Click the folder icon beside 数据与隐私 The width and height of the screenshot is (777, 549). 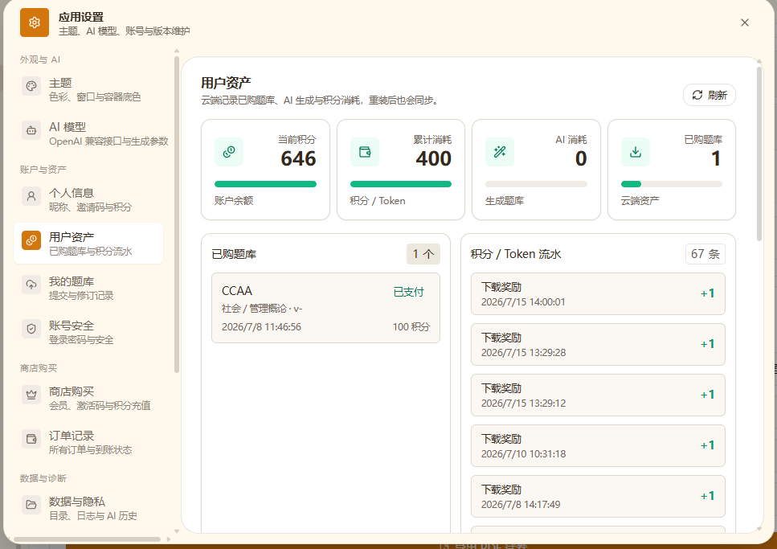pyautogui.click(x=31, y=505)
